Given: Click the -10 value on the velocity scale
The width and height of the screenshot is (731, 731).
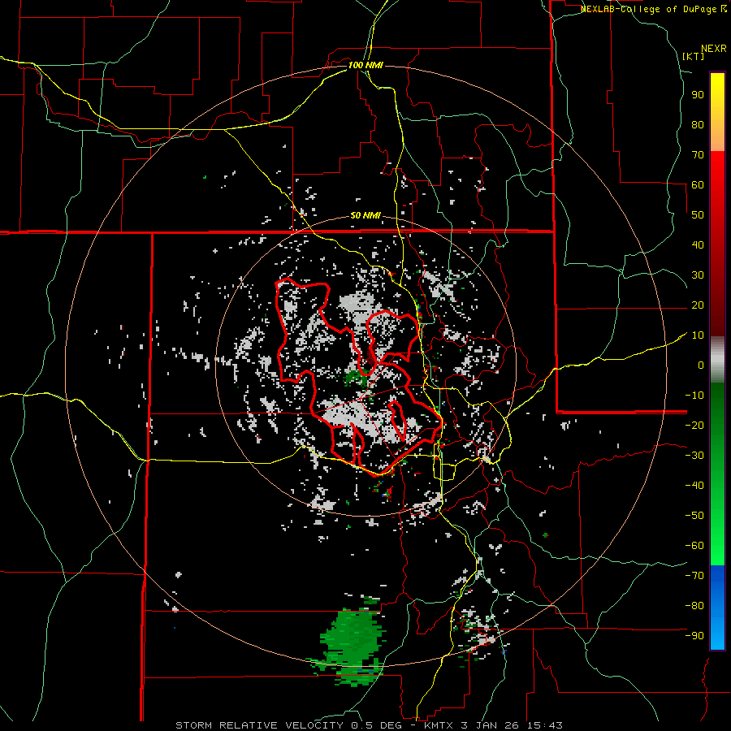Looking at the screenshot, I should pyautogui.click(x=694, y=396).
